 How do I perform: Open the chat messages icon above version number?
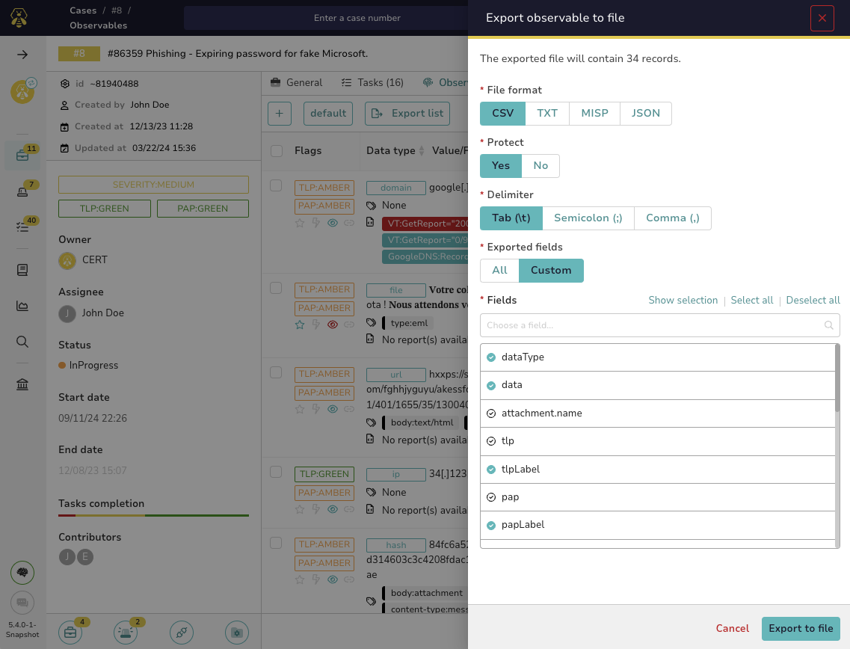(22, 603)
